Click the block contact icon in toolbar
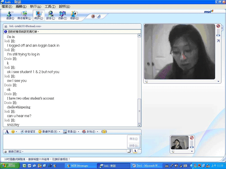 point(93,16)
